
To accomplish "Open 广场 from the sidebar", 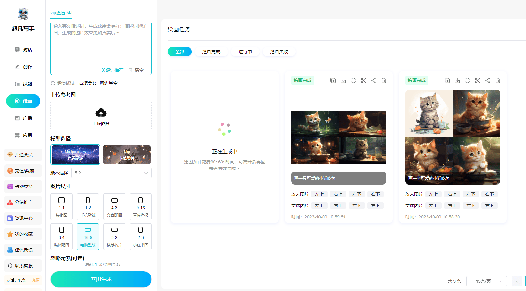I will click(23, 118).
